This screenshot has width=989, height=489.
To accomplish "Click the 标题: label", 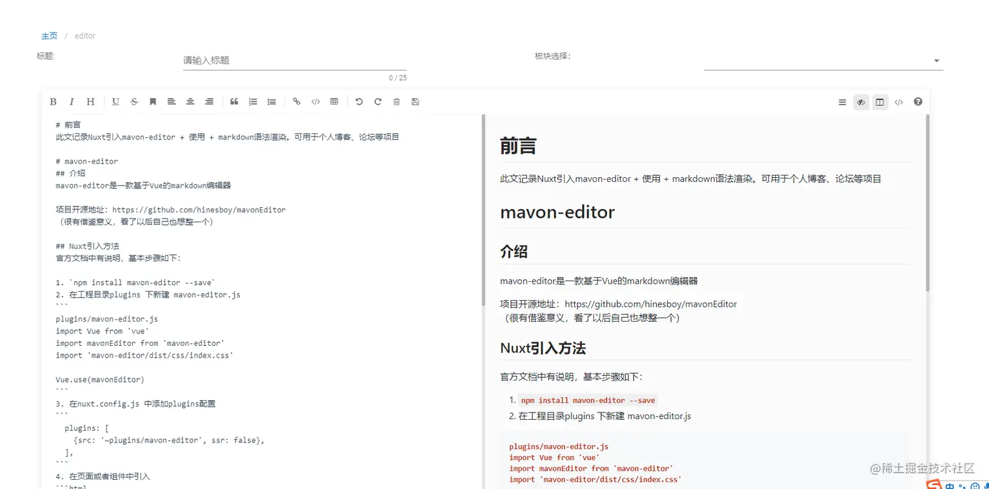I will click(x=46, y=56).
